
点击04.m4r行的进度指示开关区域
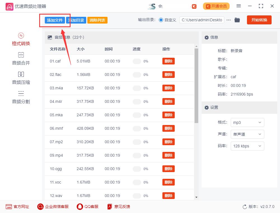(x=137, y=101)
